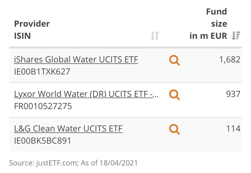Click ISIN code FR0010527275
The image size is (251, 173).
click(x=43, y=106)
